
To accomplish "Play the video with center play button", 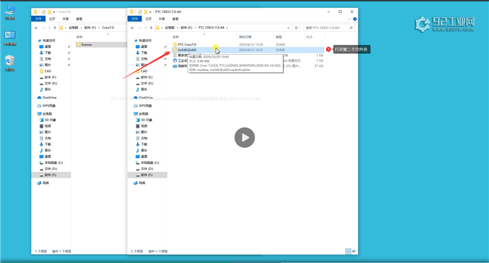I will [x=244, y=137].
